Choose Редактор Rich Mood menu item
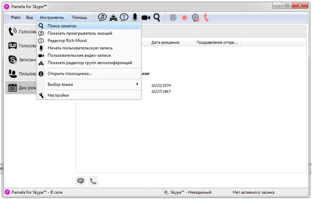This screenshot has height=199, width=312. [89, 41]
